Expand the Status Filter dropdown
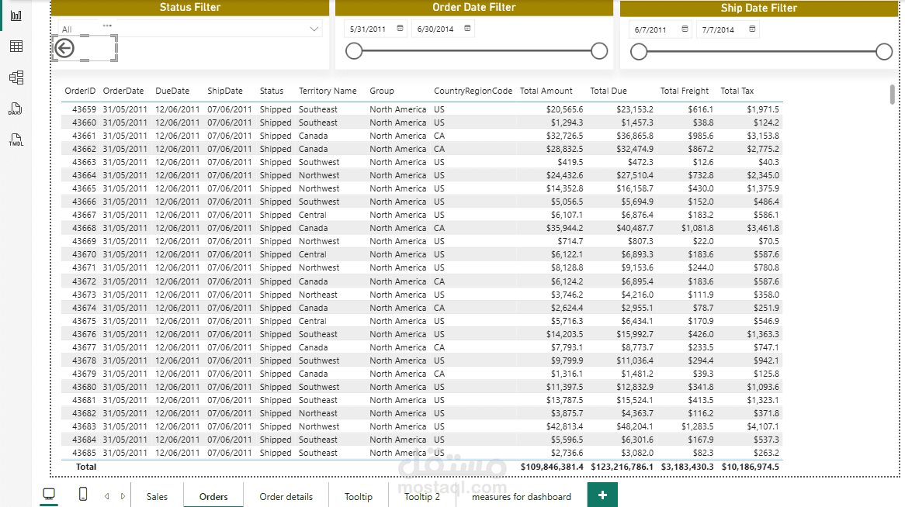This screenshot has height=507, width=905. click(314, 29)
